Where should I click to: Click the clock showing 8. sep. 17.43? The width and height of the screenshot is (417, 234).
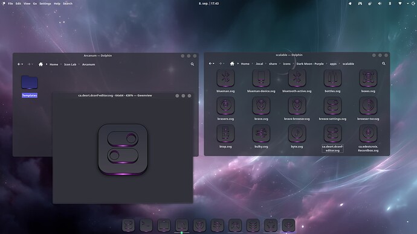[x=208, y=4]
